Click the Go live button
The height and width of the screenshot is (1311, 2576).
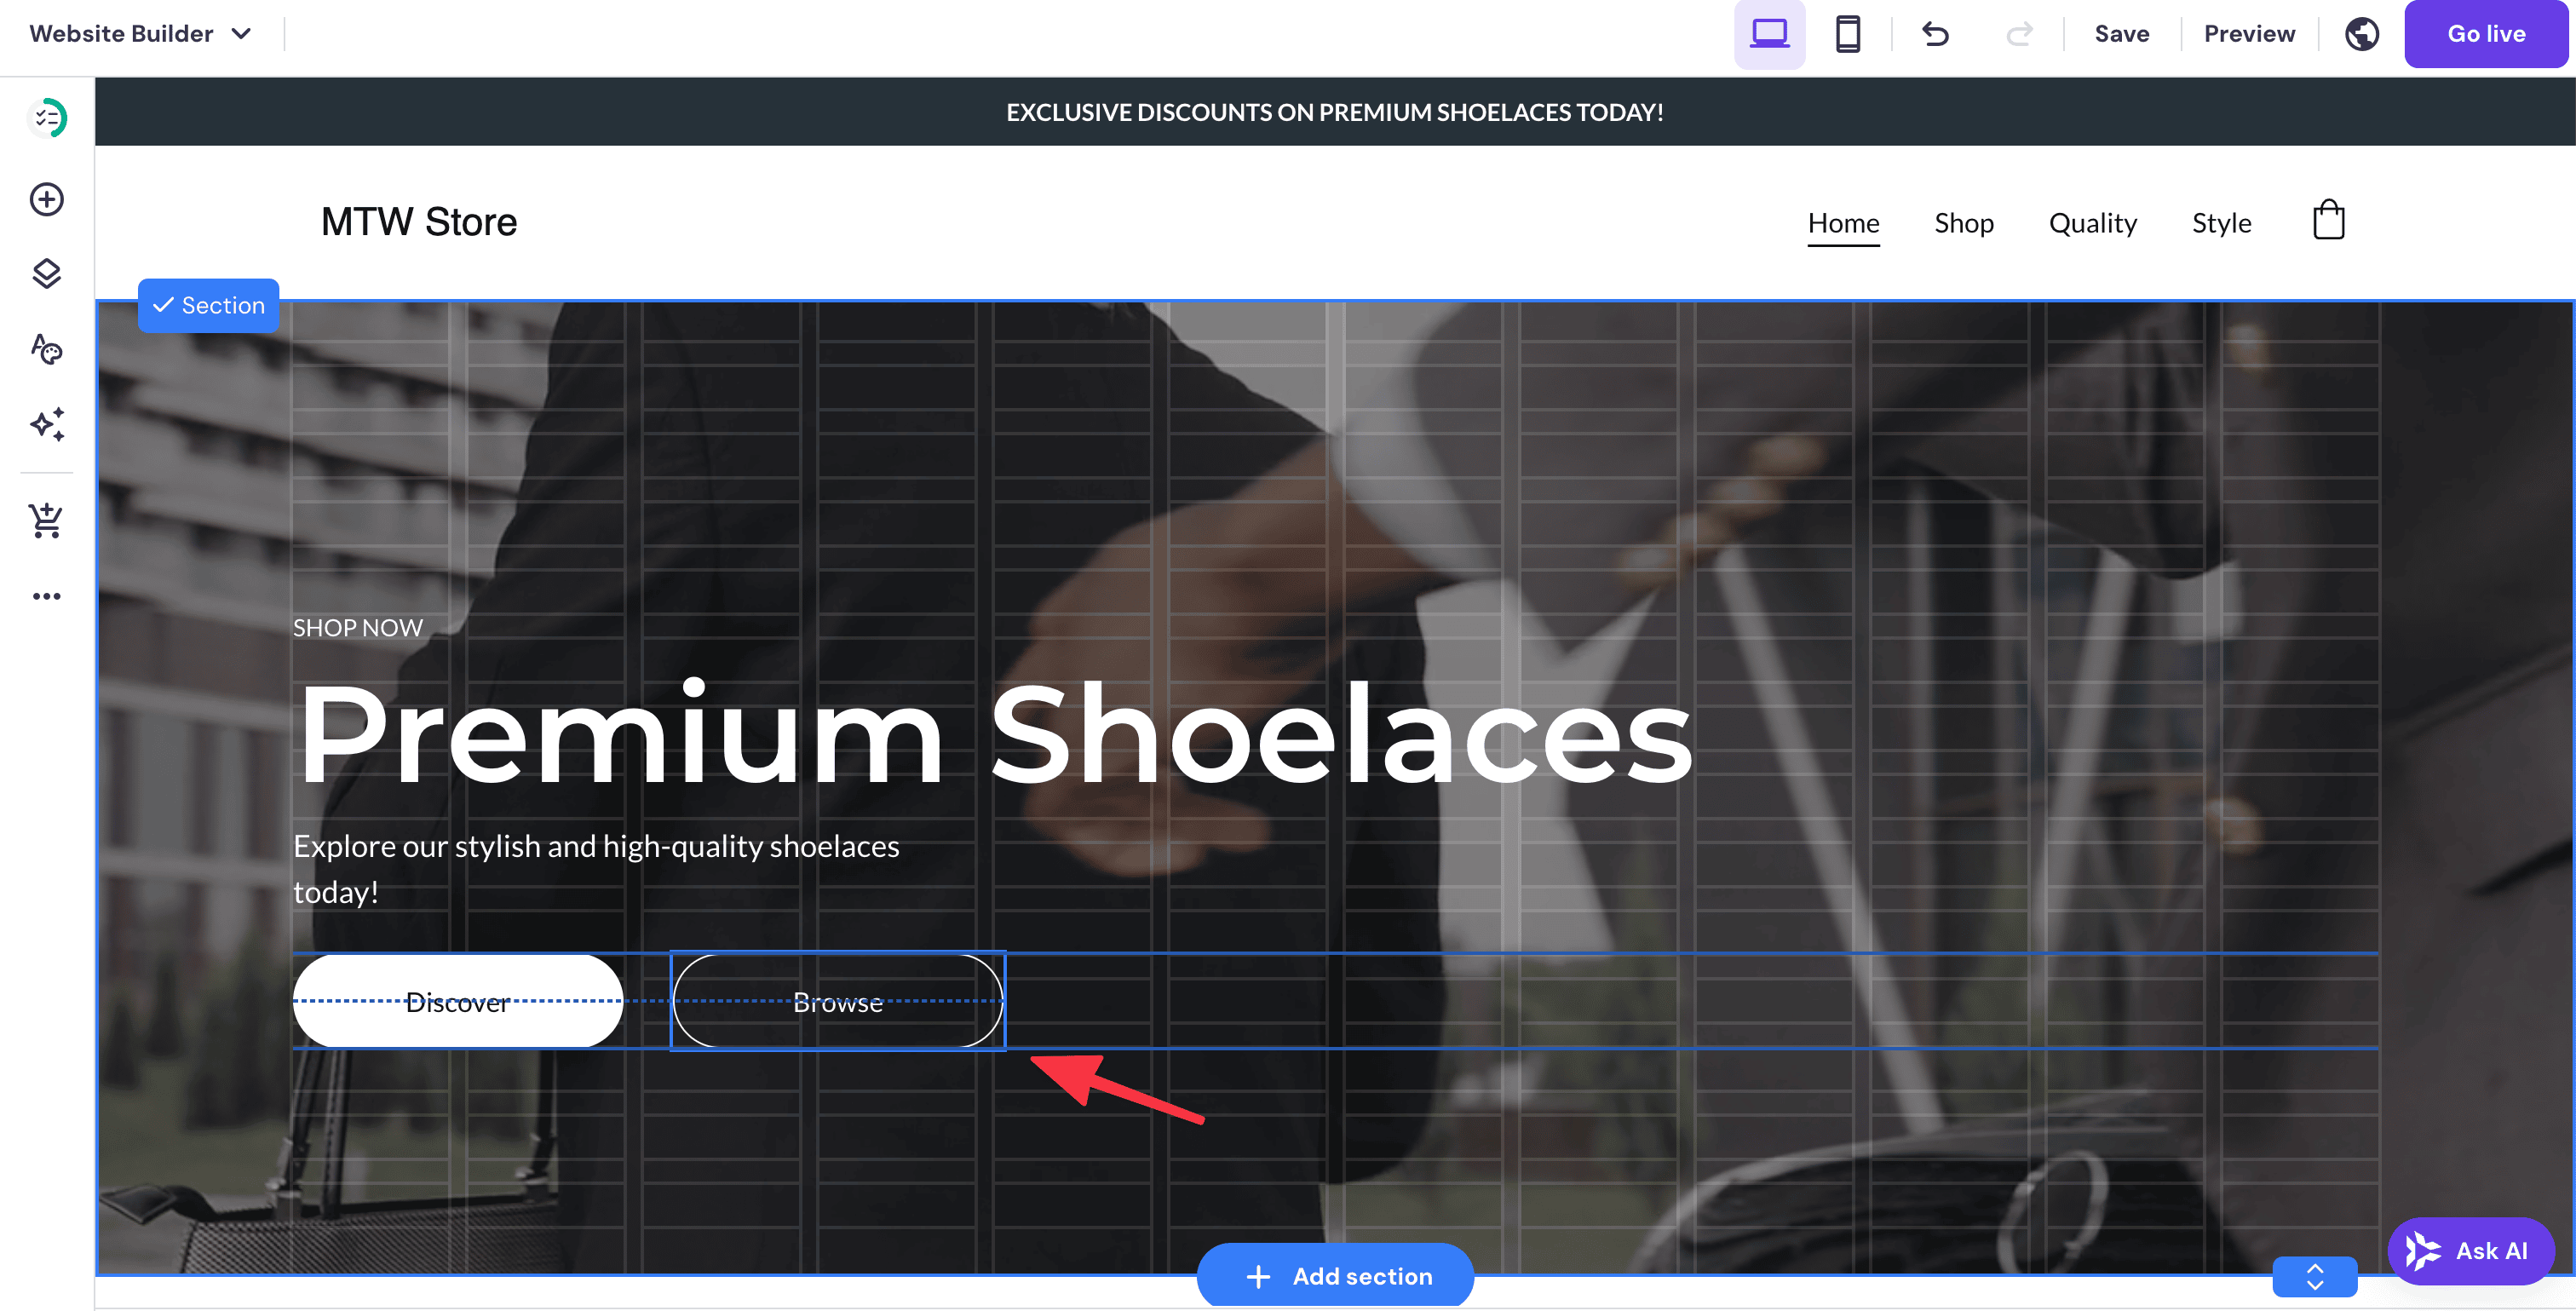point(2486,33)
